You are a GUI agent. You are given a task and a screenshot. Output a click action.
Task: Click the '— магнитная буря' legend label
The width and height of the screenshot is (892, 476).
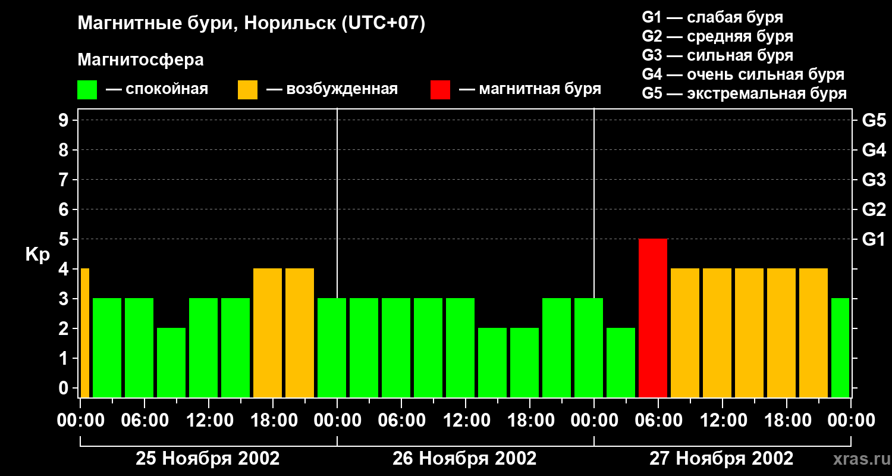click(530, 90)
